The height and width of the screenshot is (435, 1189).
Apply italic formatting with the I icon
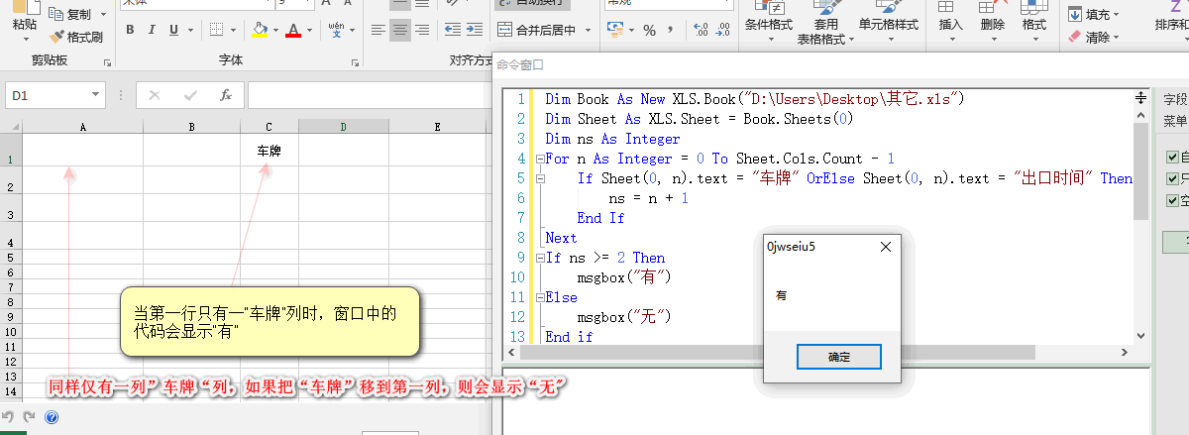pos(153,31)
